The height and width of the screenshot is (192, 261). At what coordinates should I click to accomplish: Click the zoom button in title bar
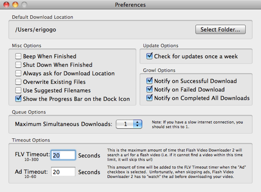tap(24, 5)
